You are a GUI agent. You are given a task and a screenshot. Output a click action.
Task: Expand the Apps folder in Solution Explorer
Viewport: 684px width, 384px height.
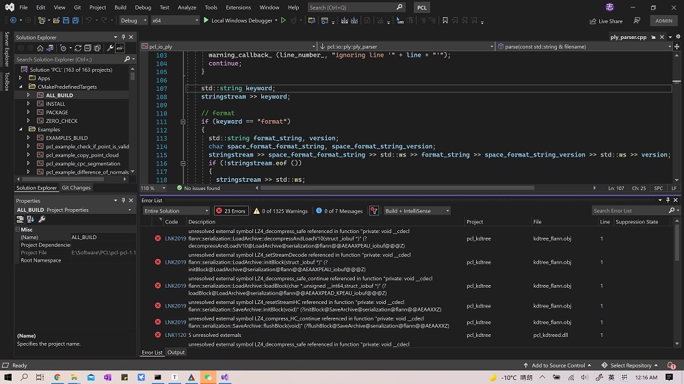(x=21, y=78)
